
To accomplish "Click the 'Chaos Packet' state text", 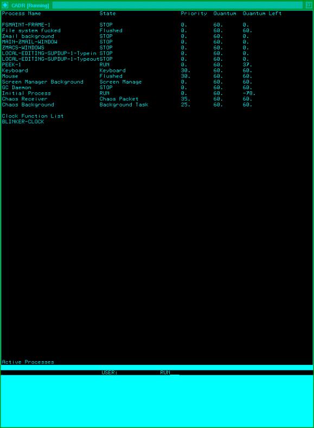I will 119,99.
